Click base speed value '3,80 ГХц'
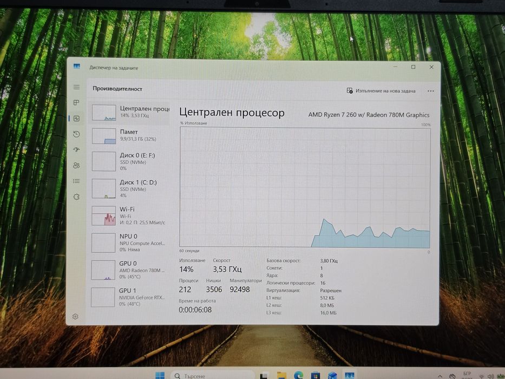This screenshot has height=379, width=505. tap(329, 261)
